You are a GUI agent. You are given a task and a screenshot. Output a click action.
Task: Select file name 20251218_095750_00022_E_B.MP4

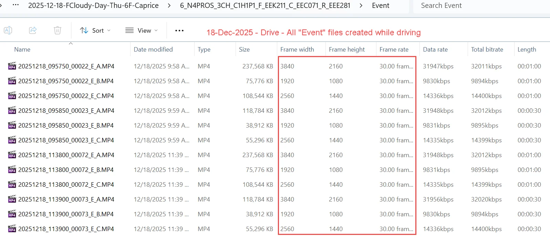click(66, 81)
